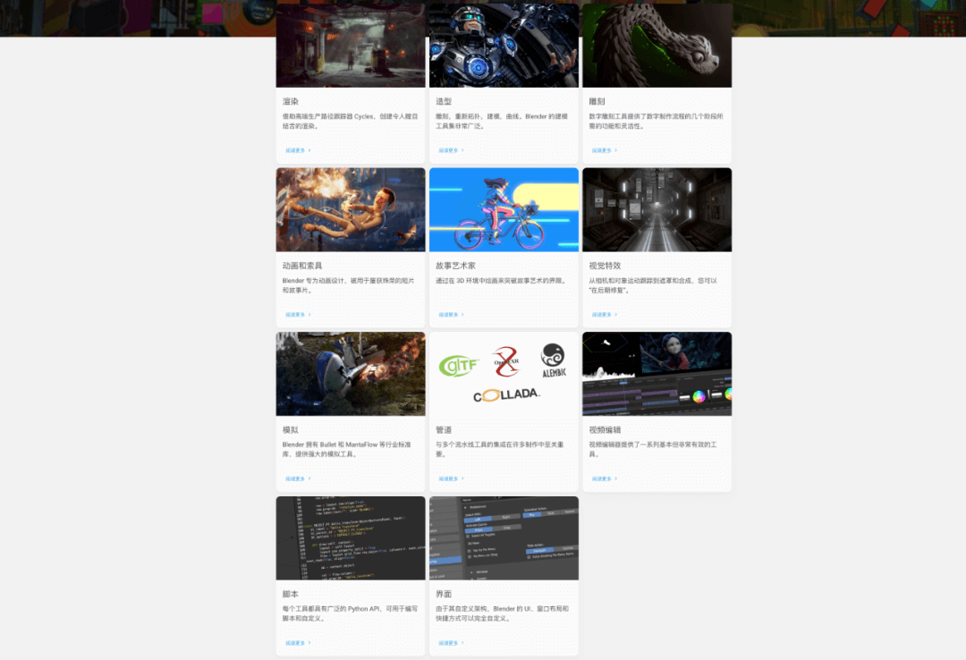Image resolution: width=966 pixels, height=660 pixels.
Task: Click the 雕刻 description starting 数字雕刻工具
Action: (657, 122)
